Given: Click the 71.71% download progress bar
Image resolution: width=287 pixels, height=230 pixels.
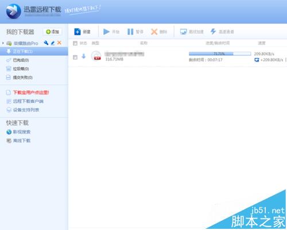Looking at the screenshot, I should [x=220, y=53].
